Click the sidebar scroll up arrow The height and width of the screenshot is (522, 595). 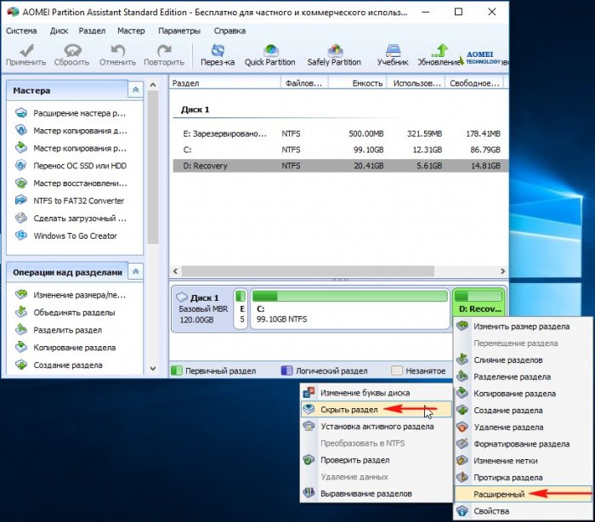[153, 85]
